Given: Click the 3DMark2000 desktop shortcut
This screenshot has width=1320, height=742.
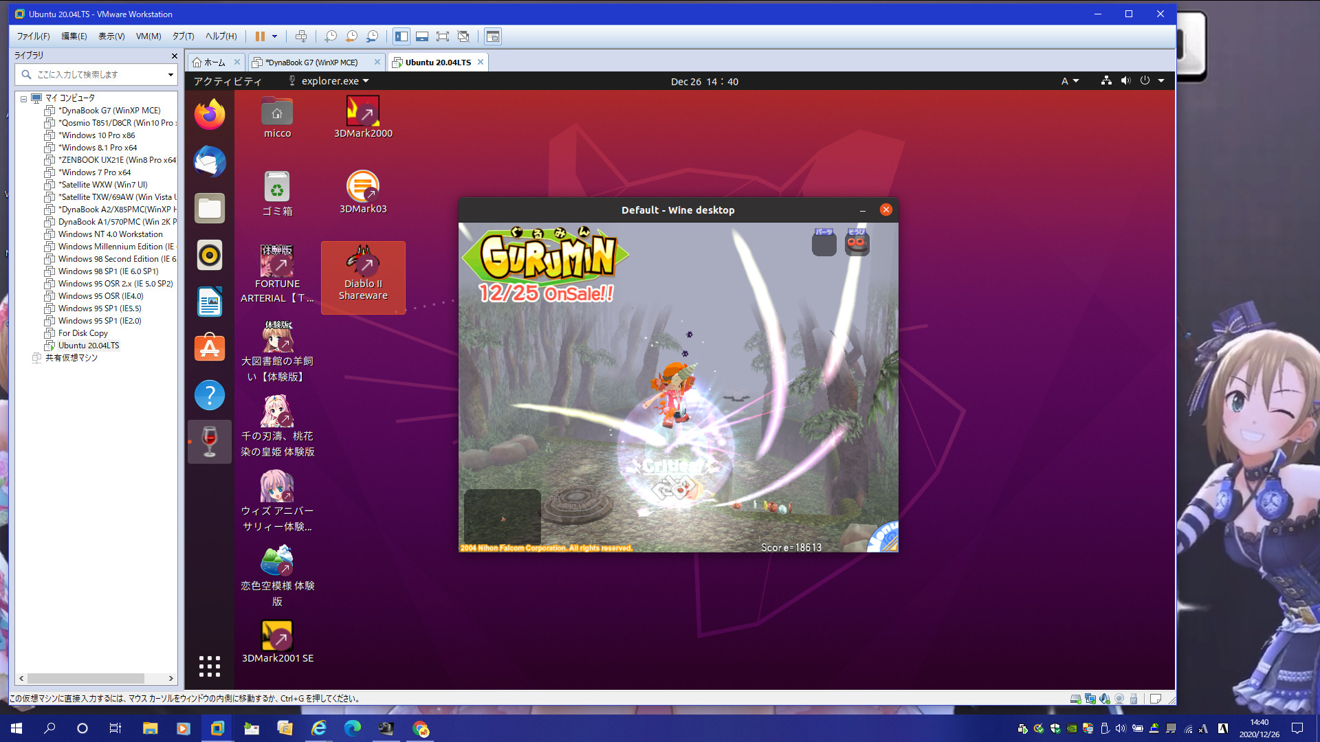Looking at the screenshot, I should (x=363, y=117).
